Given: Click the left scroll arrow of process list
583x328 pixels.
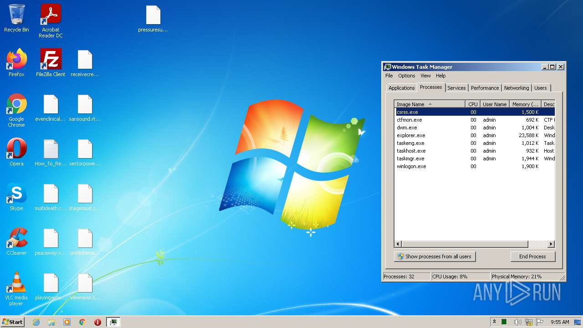Looking at the screenshot, I should pyautogui.click(x=398, y=244).
